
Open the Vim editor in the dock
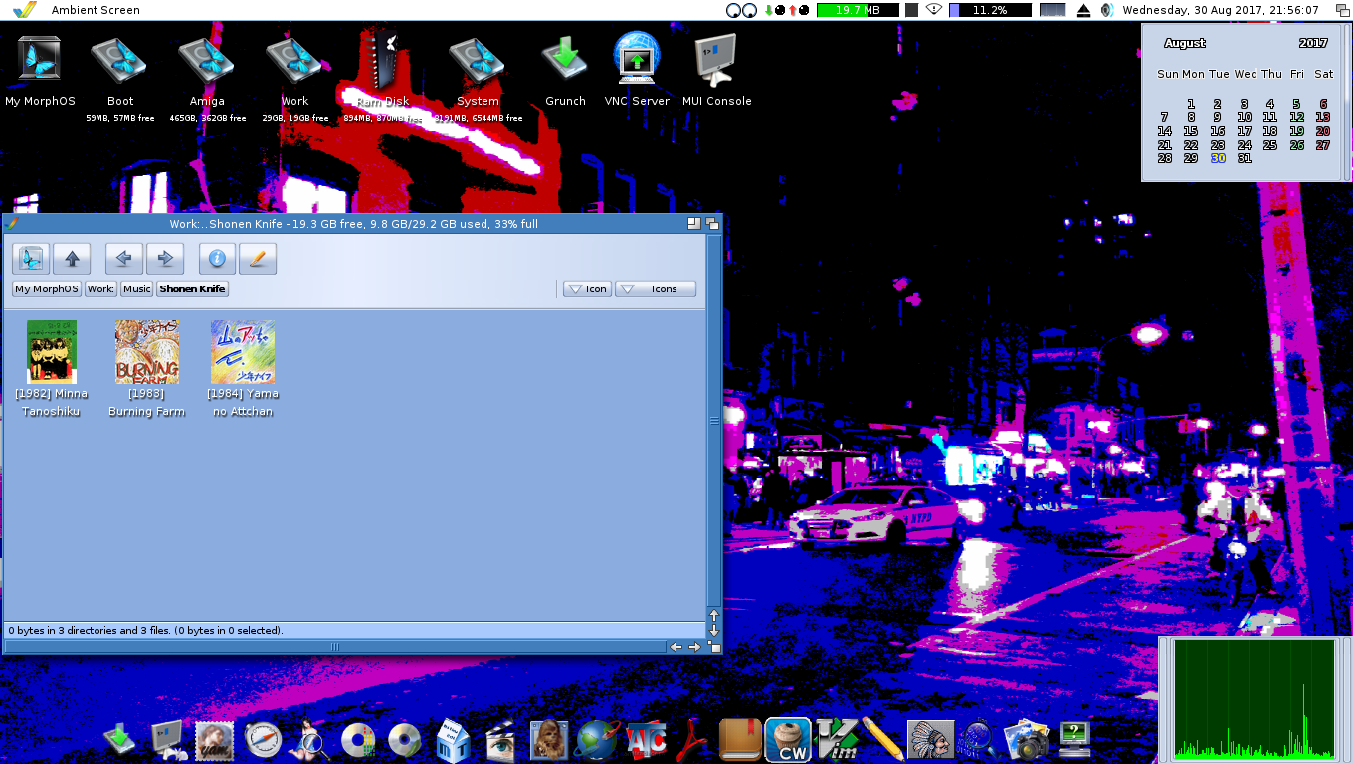tap(836, 740)
